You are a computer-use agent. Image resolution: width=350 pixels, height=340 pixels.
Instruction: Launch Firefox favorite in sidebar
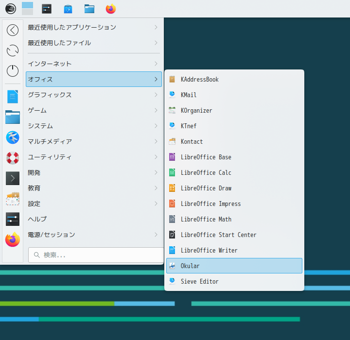[x=13, y=239]
